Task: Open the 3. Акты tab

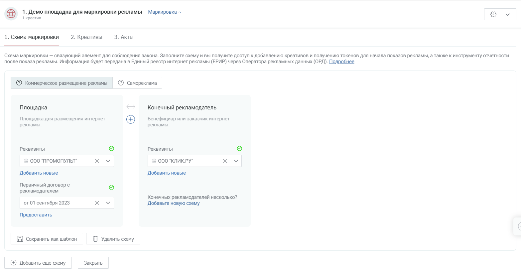Action: tap(124, 37)
